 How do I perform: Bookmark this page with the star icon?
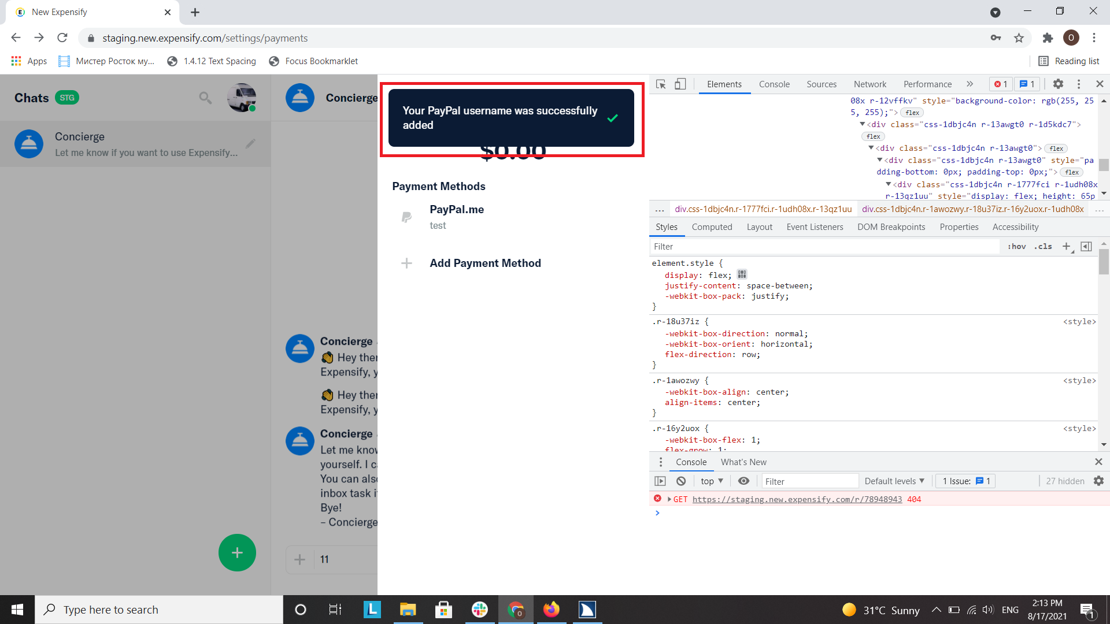coord(1019,38)
